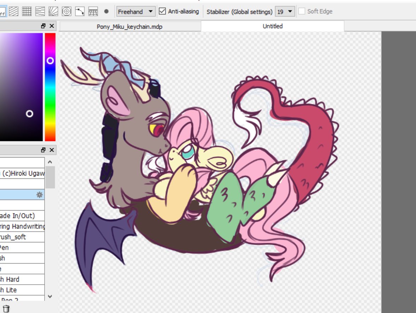Switch to the Untitled tab
The width and height of the screenshot is (416, 313).
tap(273, 26)
